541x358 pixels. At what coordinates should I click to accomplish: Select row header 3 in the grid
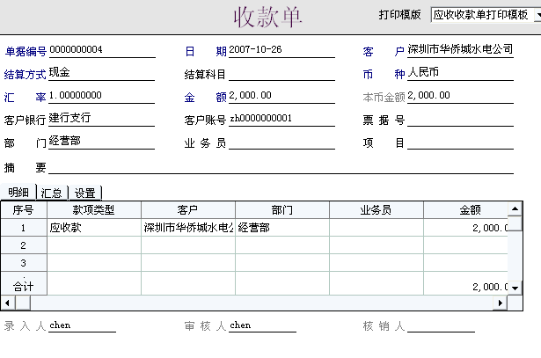[x=24, y=263]
